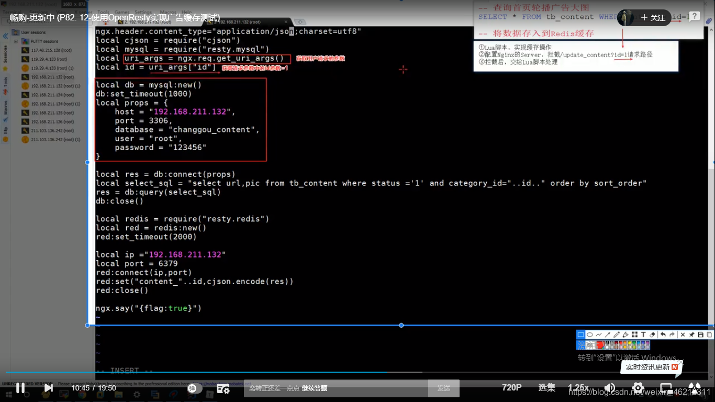Select the rectangle annotation tool
Screen dimensions: 715x402
580,334
